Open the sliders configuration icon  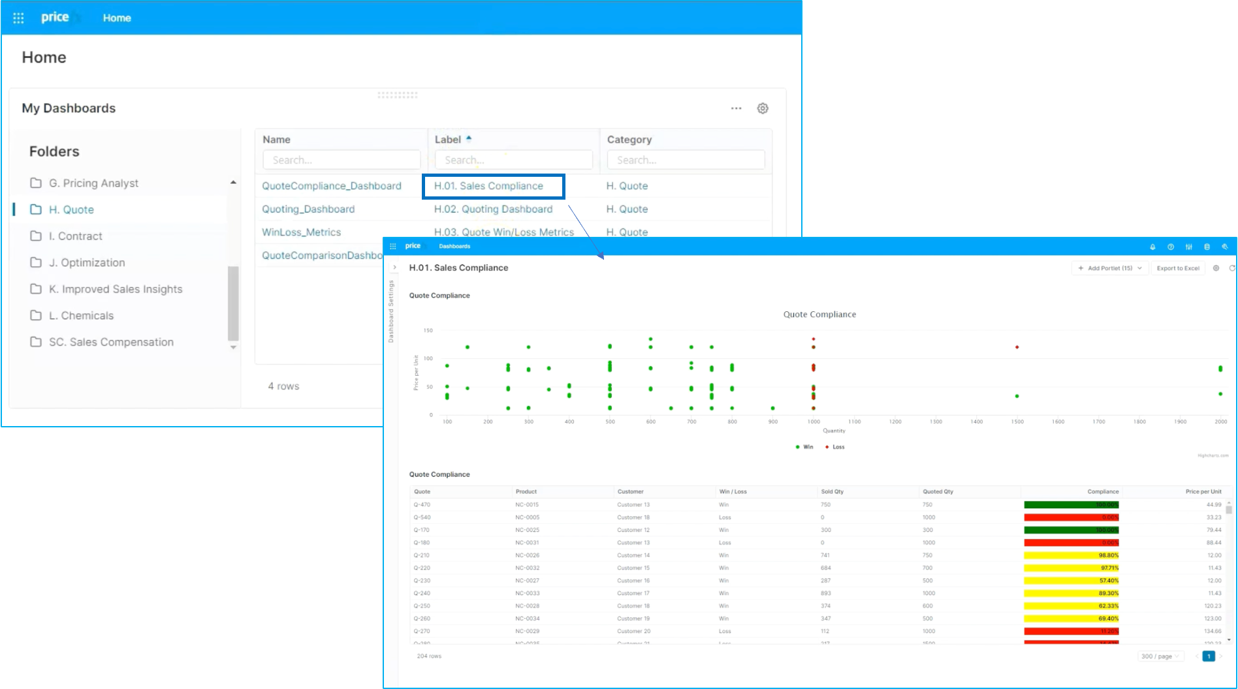click(1189, 247)
